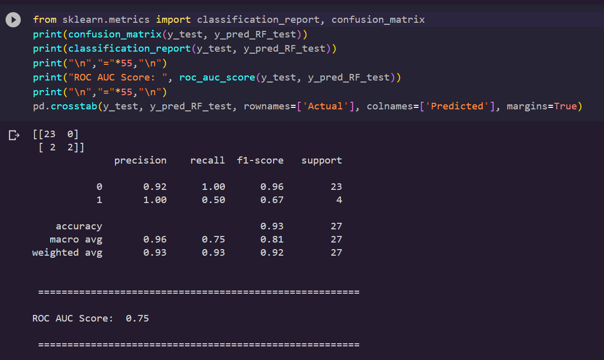
Task: Click the ROC AUC Score: 0.75 output line
Action: tap(91, 318)
